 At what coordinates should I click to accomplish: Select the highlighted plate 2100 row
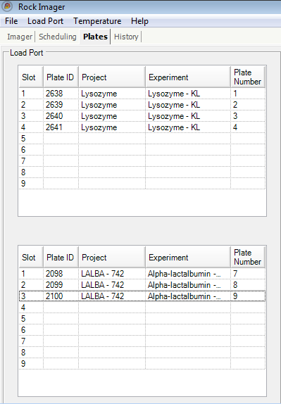[142, 296]
